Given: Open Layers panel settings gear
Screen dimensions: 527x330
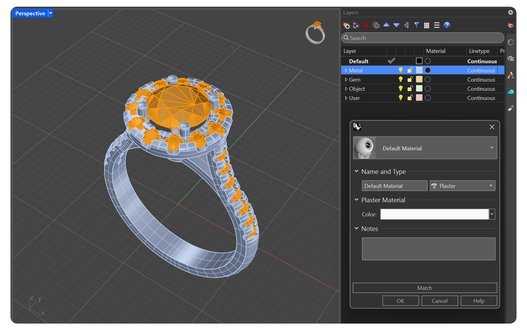Looking at the screenshot, I should point(510,13).
